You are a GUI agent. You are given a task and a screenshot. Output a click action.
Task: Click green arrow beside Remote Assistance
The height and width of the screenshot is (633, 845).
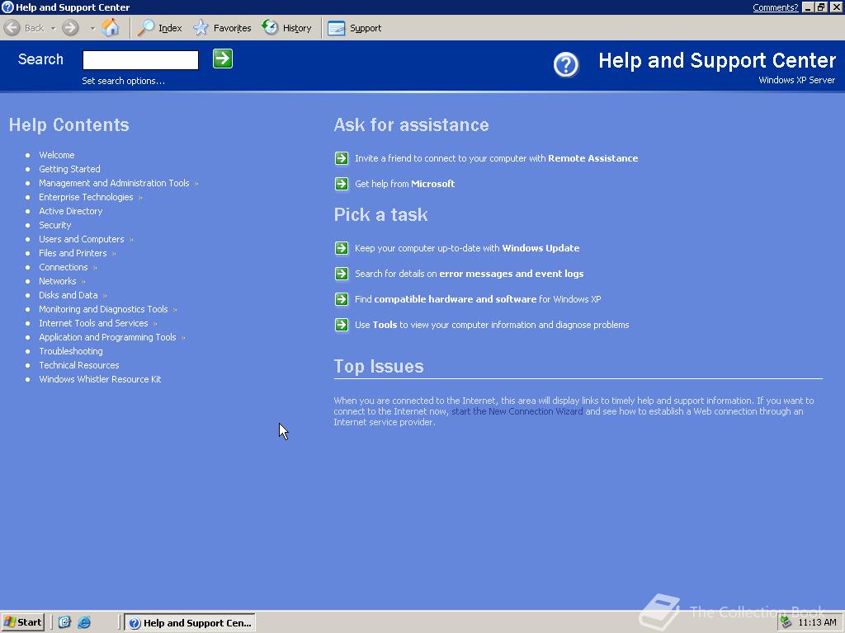(342, 158)
